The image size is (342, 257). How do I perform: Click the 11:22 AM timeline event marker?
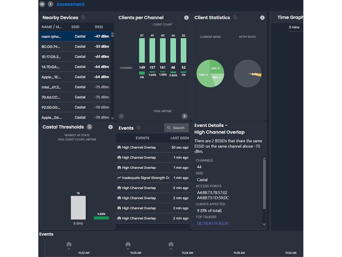[x=69, y=244]
